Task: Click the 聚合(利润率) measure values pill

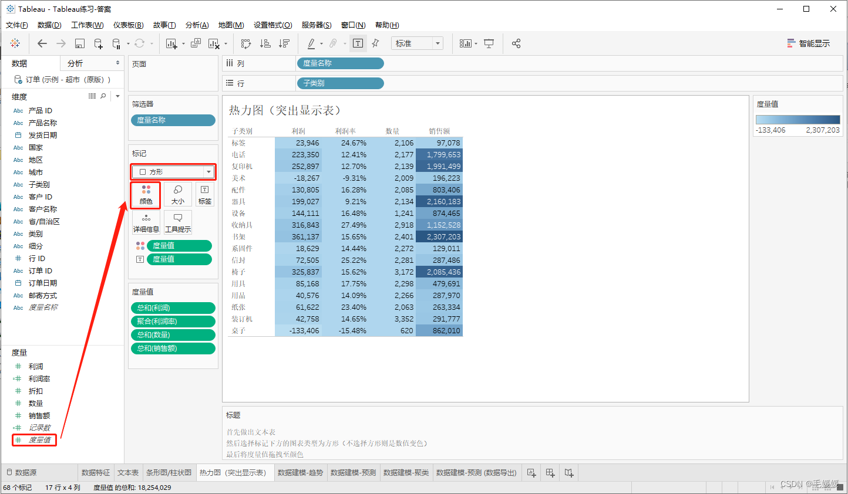Action: pos(173,321)
